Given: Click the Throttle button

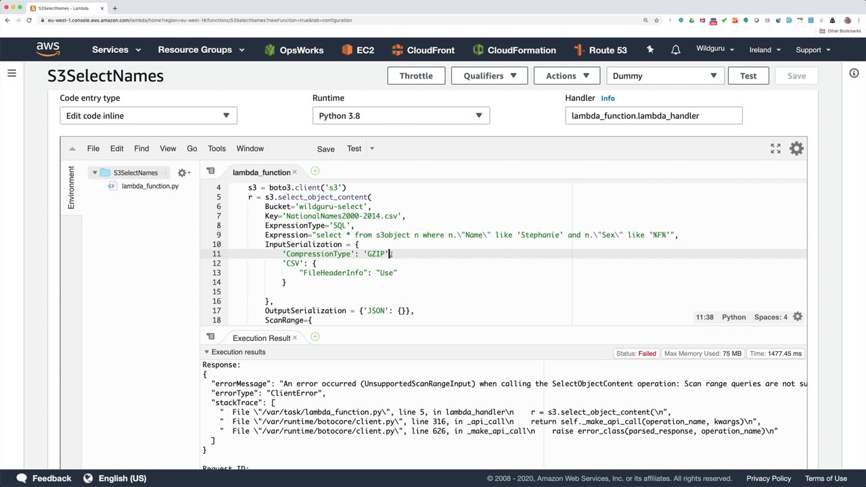Looking at the screenshot, I should 415,76.
